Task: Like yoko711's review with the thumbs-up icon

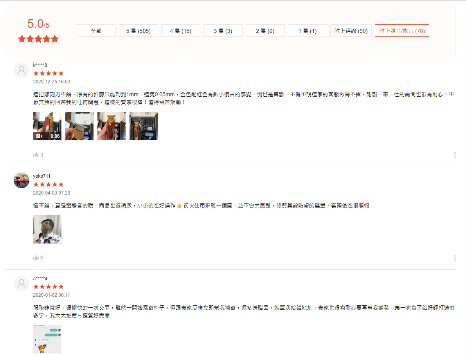Action: click(x=36, y=258)
